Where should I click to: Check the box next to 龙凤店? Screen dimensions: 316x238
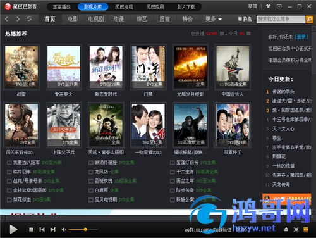click(91, 172)
